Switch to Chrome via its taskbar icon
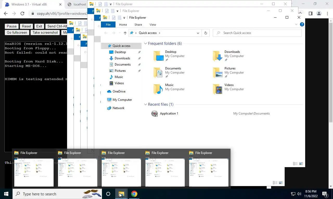Viewport: 333px width, 199px height. tap(134, 194)
